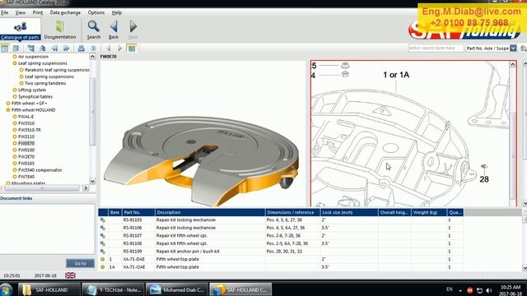The width and height of the screenshot is (527, 296).
Task: Select FW2E70 tree item
Action: (x=26, y=157)
